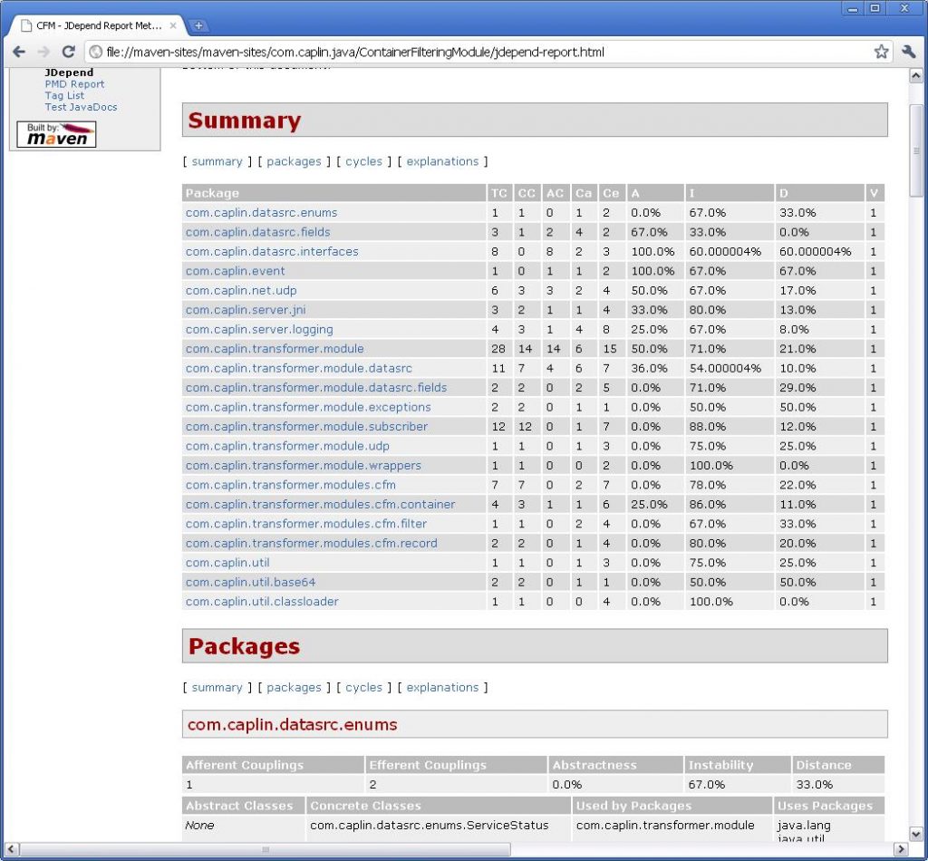Click summary link under Packages heading
The height and width of the screenshot is (861, 928).
coord(217,688)
